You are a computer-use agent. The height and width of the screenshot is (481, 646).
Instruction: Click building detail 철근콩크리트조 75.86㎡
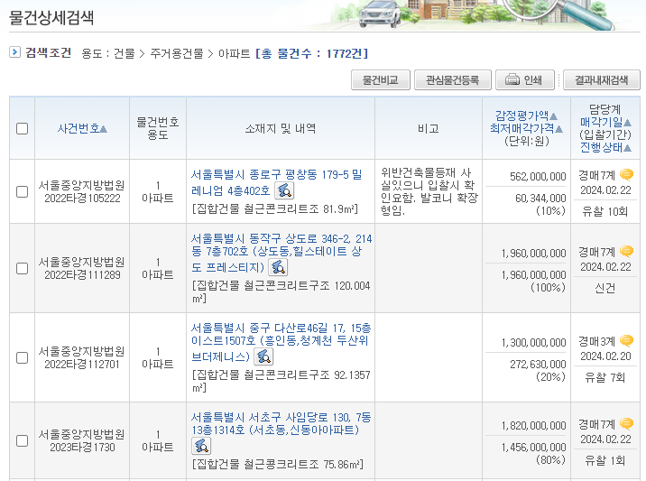(278, 465)
